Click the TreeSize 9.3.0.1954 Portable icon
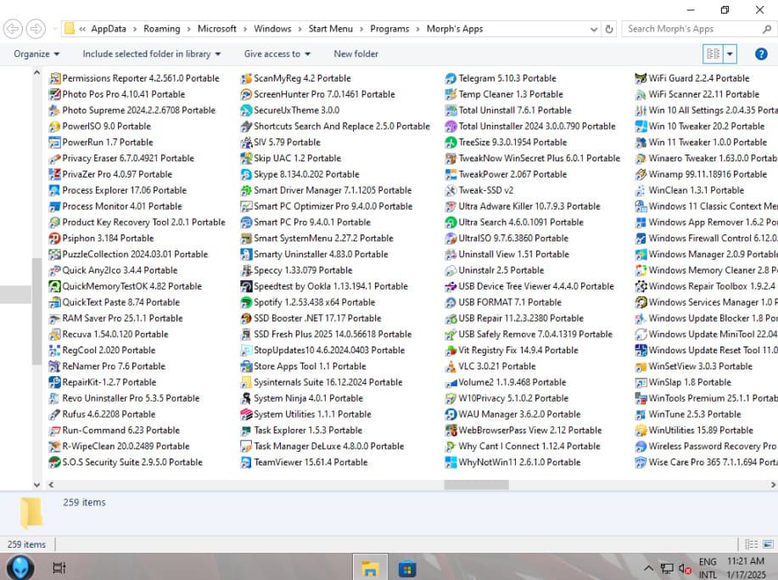778x580 pixels. pyautogui.click(x=451, y=143)
